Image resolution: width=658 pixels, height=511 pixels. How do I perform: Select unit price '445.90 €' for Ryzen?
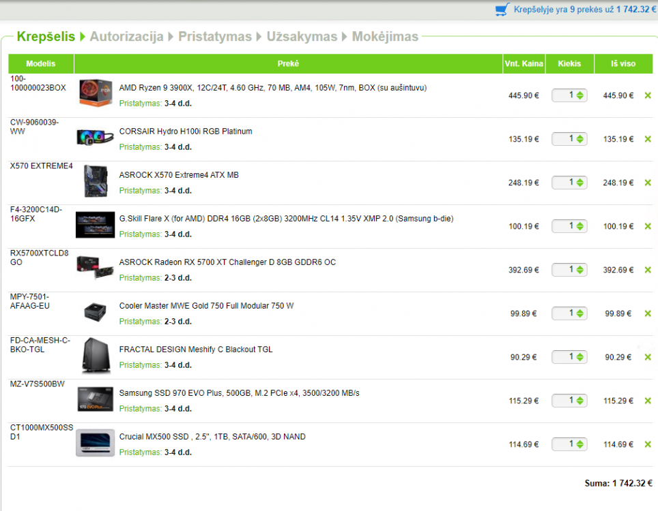point(524,95)
